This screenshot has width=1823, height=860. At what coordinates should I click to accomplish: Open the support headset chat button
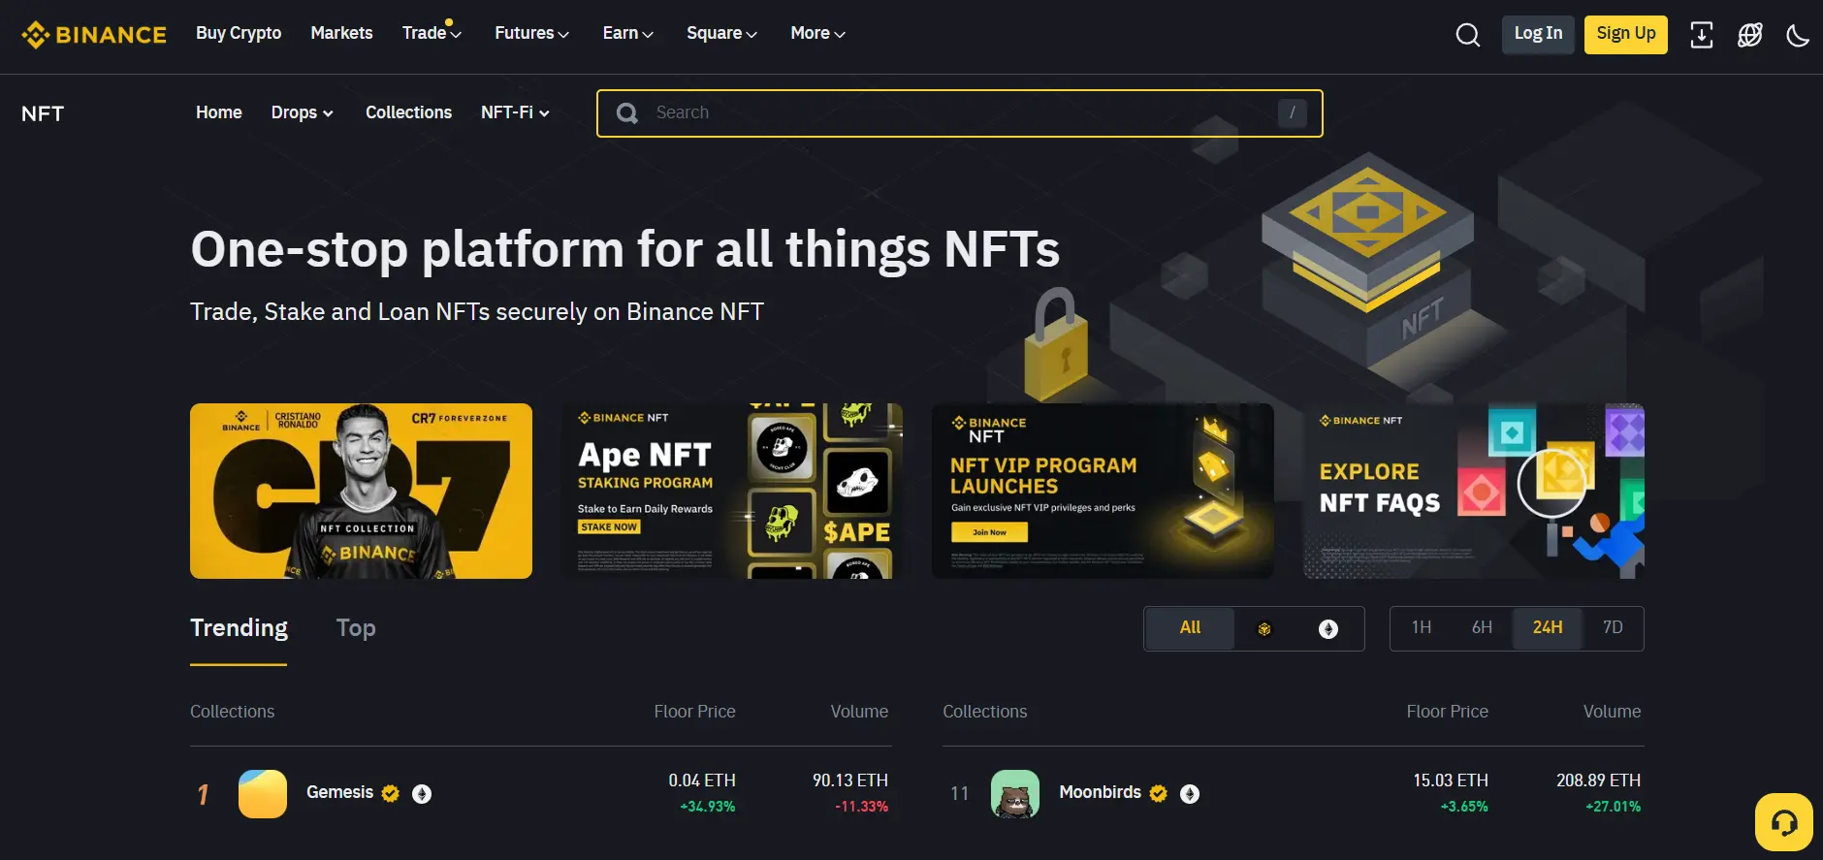tap(1784, 822)
